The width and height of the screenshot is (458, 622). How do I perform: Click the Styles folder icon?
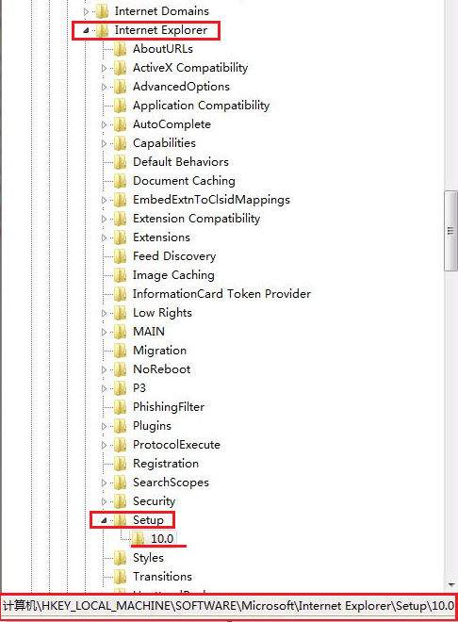pyautogui.click(x=120, y=558)
